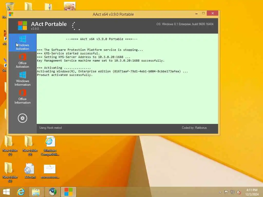263x197 pixels.
Task: Select the New folder (9) desktop icon
Action: point(30,146)
